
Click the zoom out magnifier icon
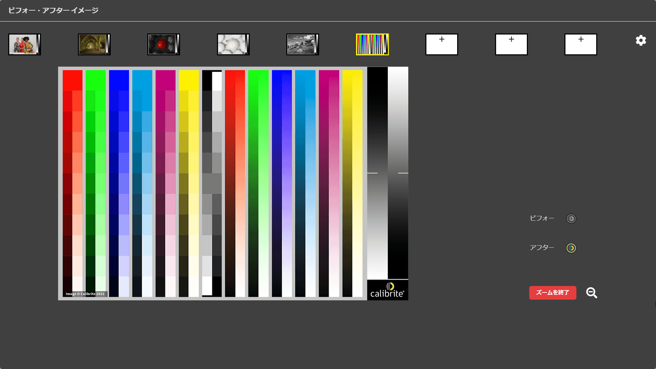click(591, 293)
